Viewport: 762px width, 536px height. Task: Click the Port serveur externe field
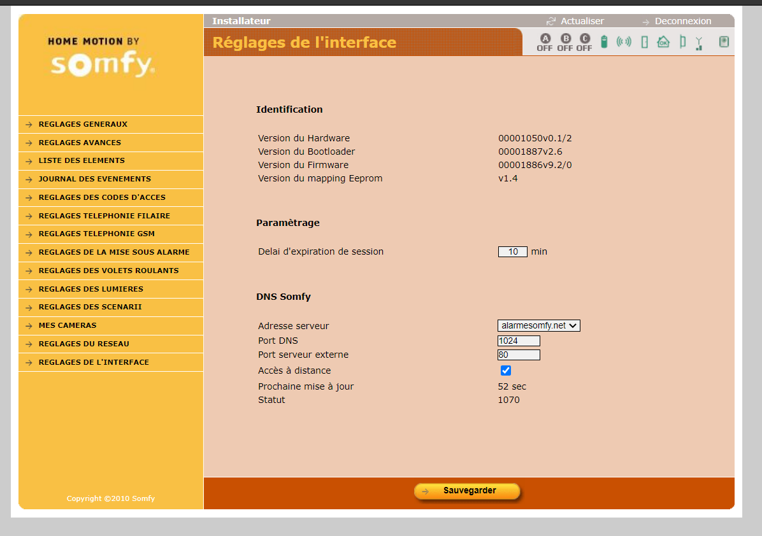pyautogui.click(x=519, y=355)
